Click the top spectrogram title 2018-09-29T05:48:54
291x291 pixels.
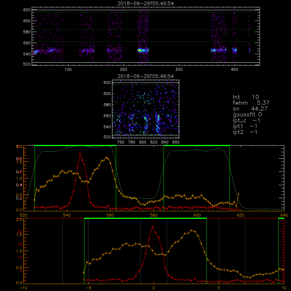[x=145, y=3]
